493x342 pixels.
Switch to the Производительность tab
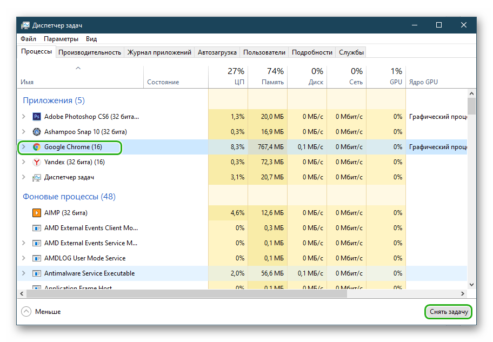[89, 52]
